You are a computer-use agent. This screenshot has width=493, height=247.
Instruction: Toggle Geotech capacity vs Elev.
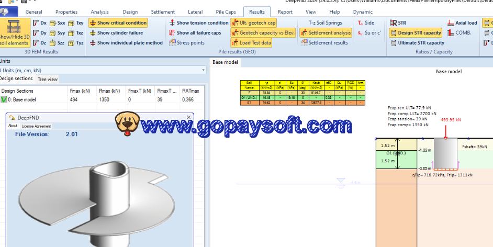click(x=263, y=32)
